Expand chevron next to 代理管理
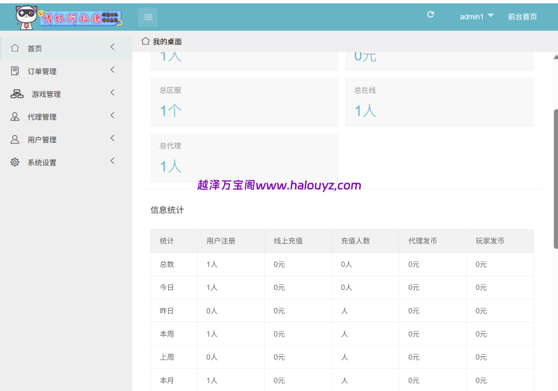 [112, 115]
